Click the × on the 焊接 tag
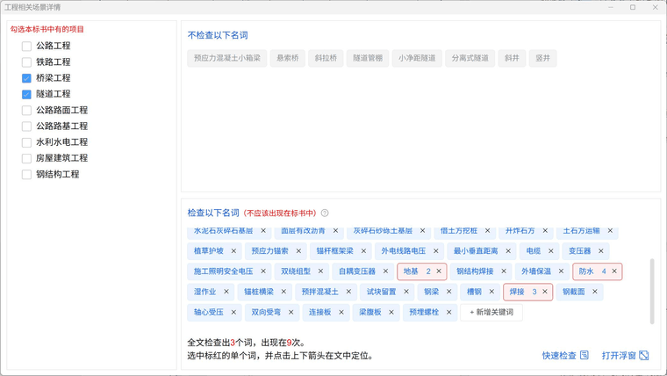The image size is (667, 376). coord(544,292)
